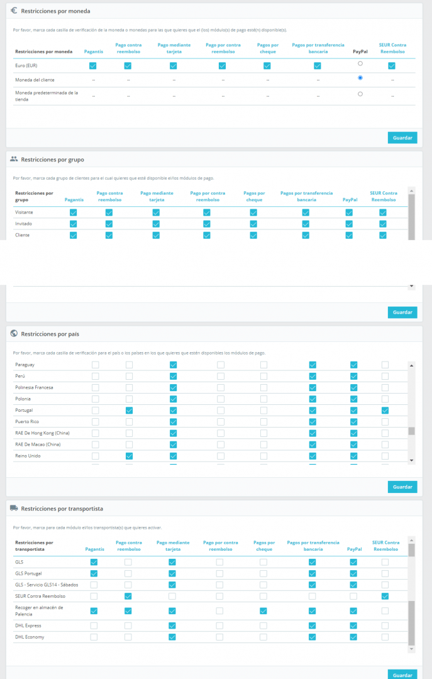
Task: Click the up arrow of the group table scrollbar
Action: tap(412, 190)
